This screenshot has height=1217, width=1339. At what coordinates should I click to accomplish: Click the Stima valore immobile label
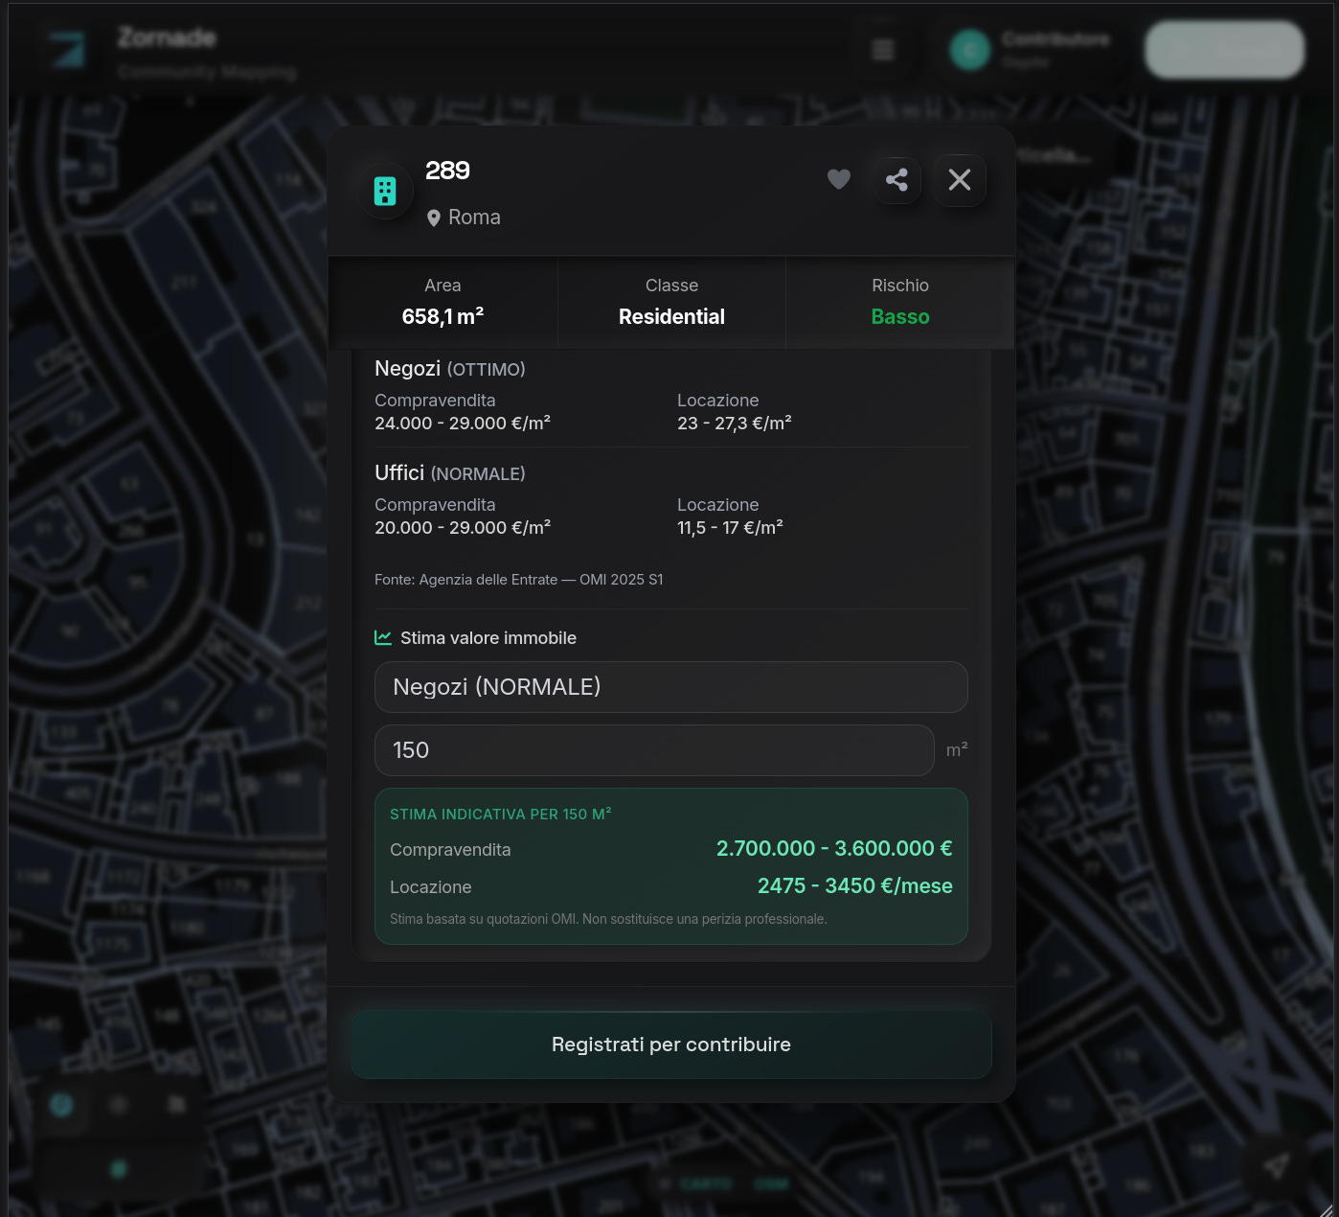click(x=488, y=638)
